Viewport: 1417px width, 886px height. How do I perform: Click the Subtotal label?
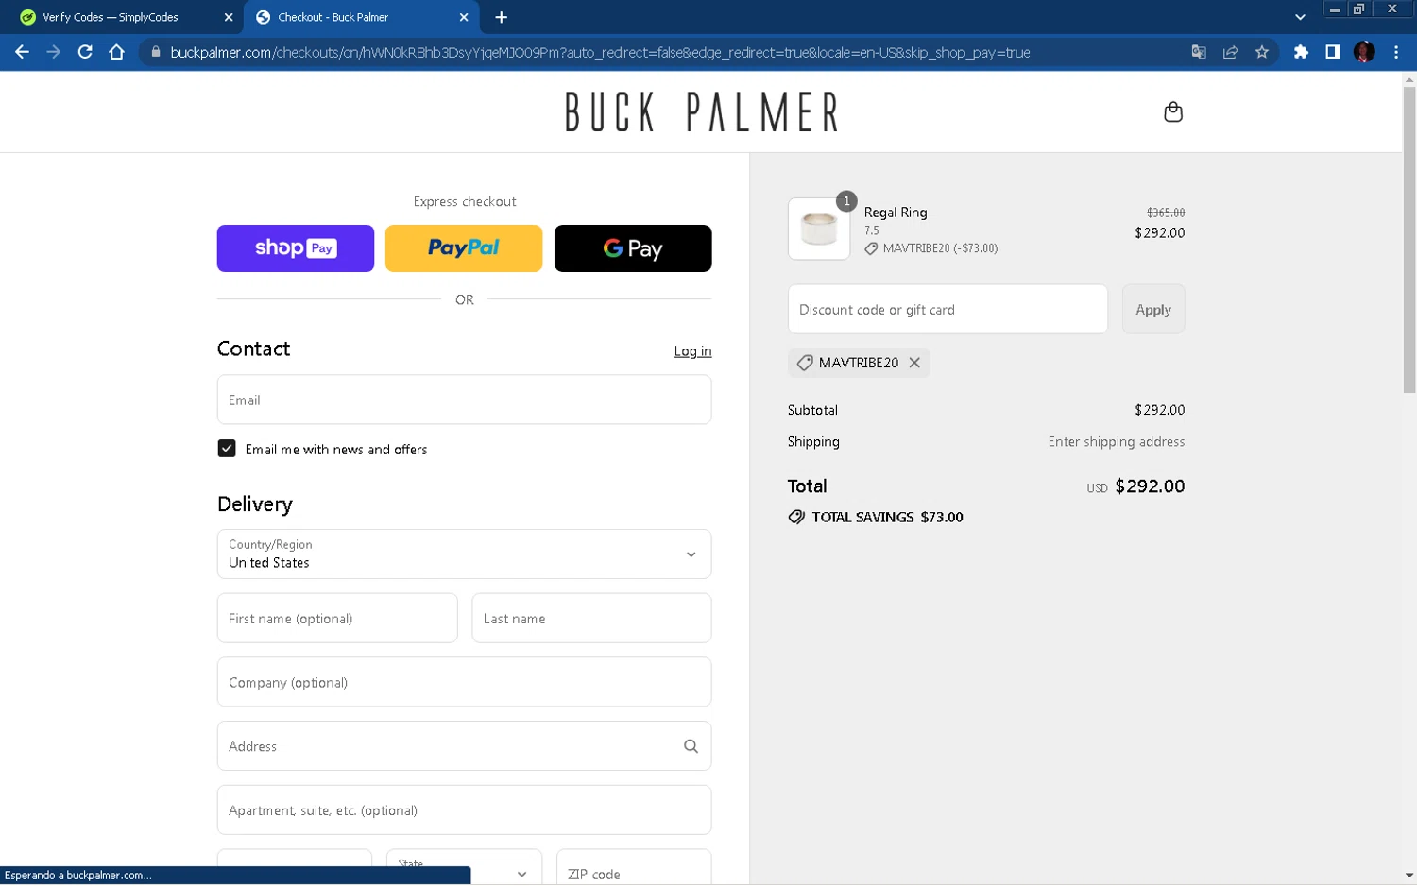pos(812,410)
